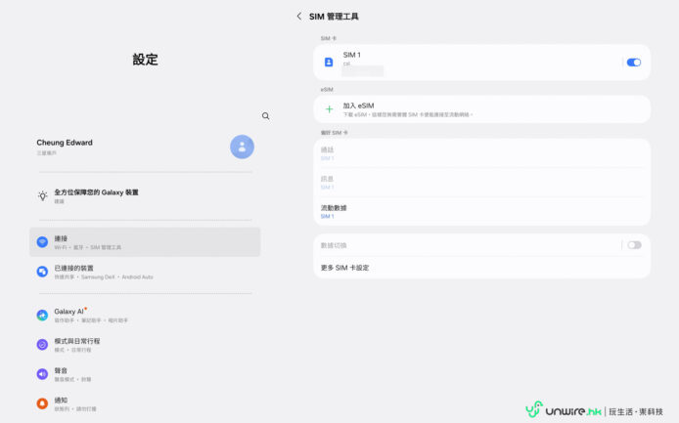Image resolution: width=679 pixels, height=423 pixels.
Task: Toggle the data switching switch
Action: (x=634, y=245)
